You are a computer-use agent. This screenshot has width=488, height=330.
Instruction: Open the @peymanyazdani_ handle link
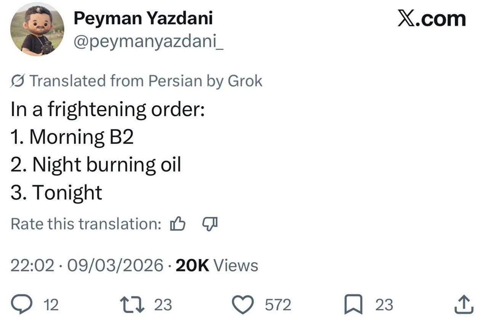coord(148,41)
